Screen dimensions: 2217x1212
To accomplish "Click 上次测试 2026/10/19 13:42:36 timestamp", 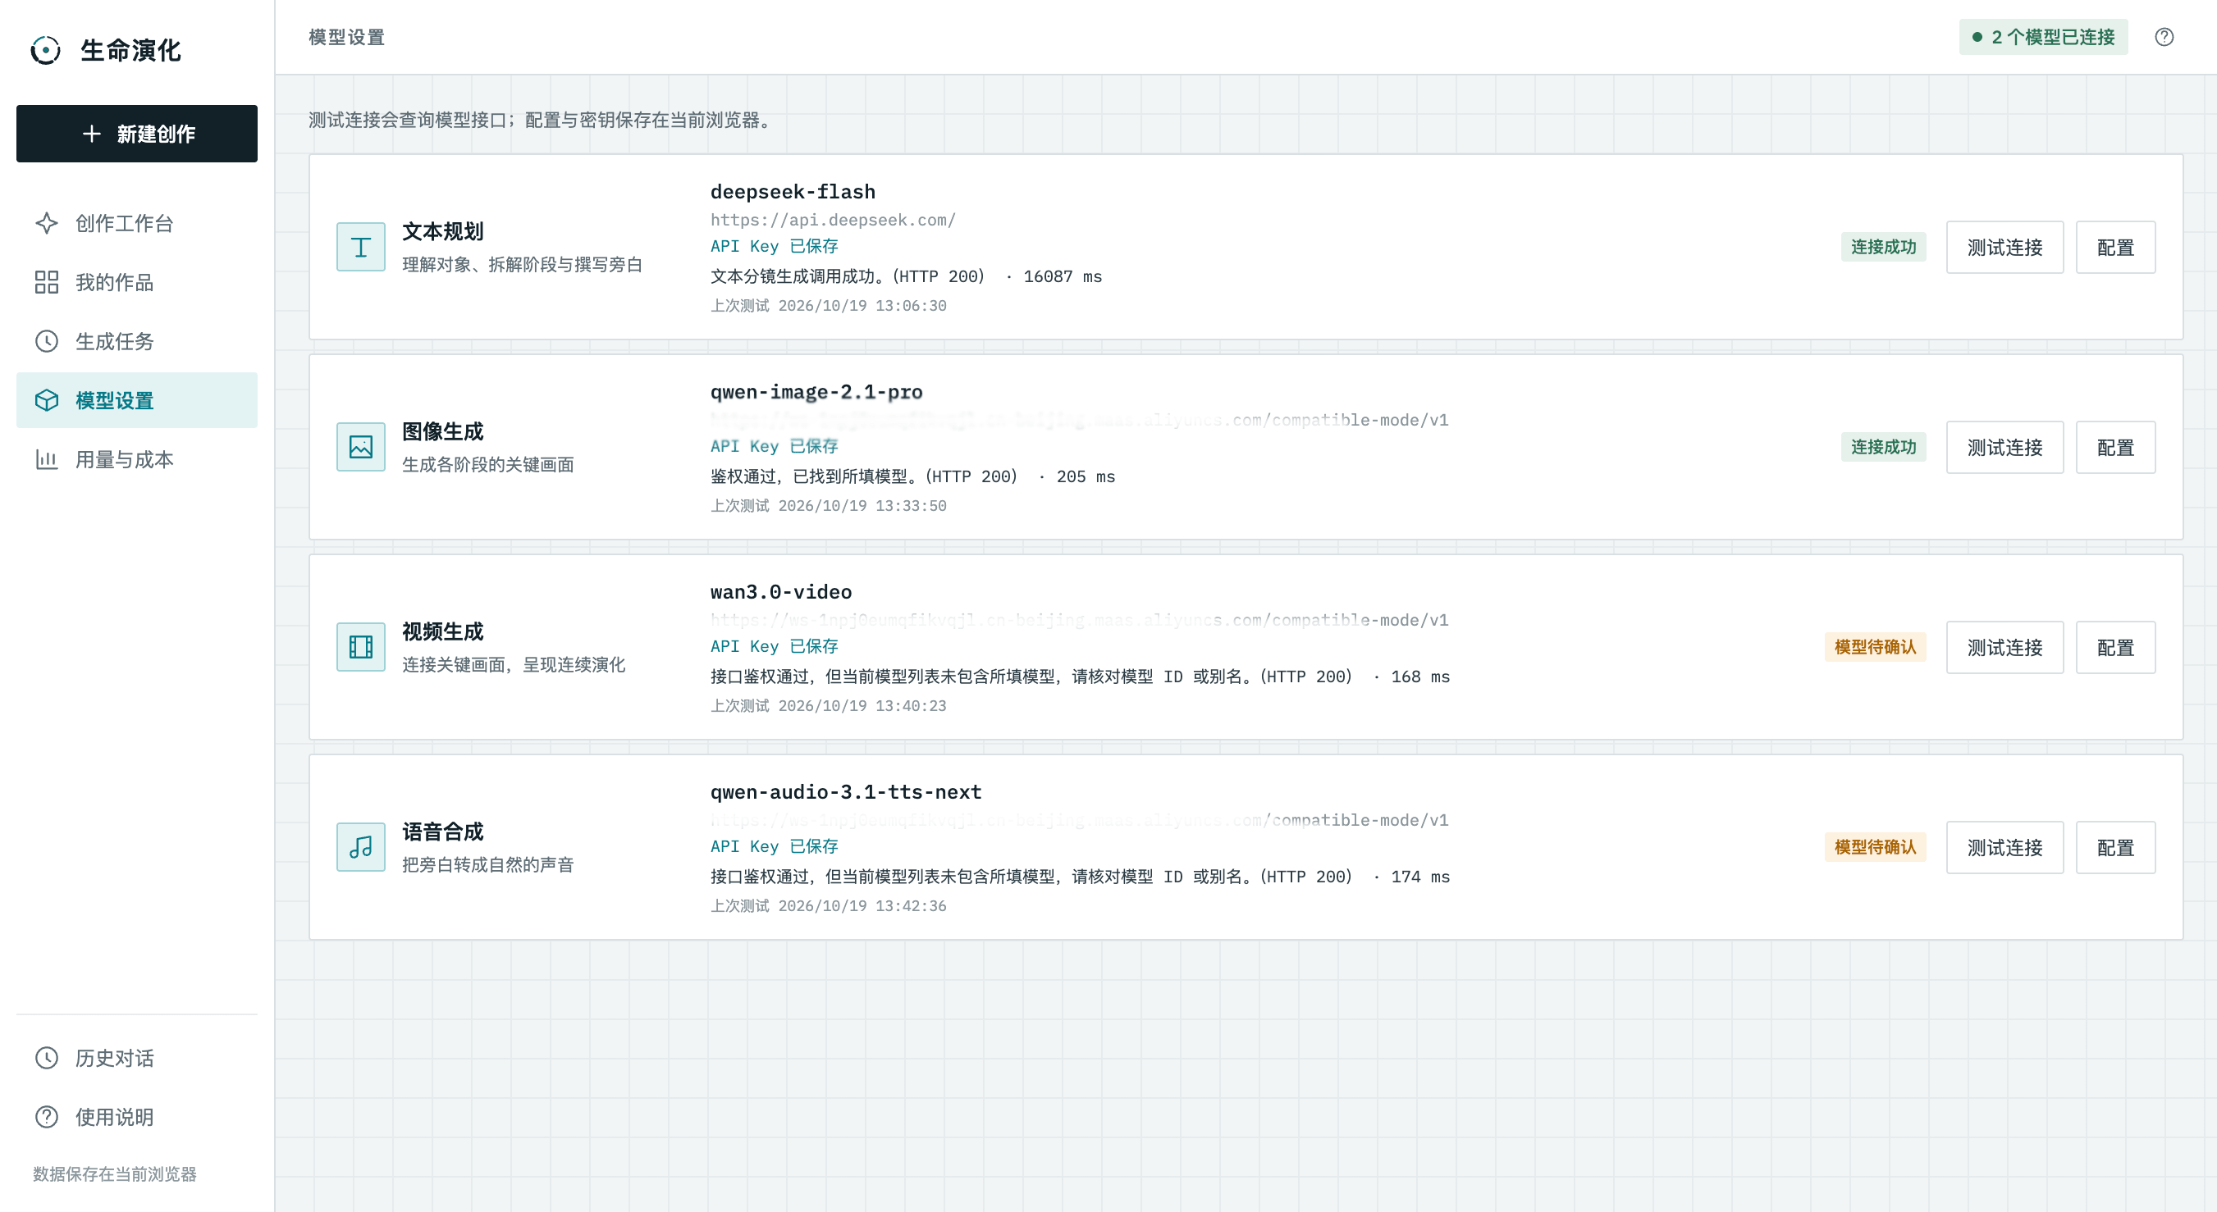I will 828,906.
